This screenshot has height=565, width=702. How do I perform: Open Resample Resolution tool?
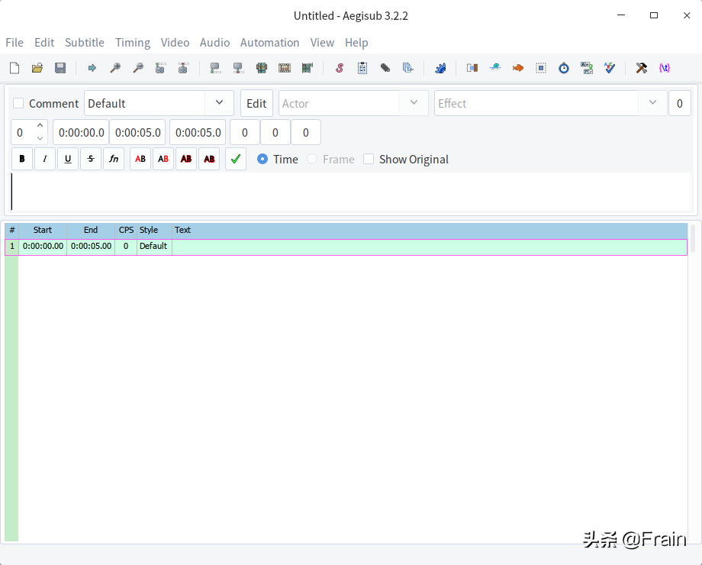pos(541,68)
